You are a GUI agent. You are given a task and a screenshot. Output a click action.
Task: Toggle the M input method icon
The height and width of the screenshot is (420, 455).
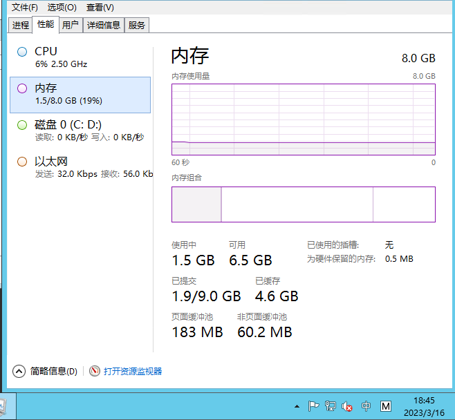[x=386, y=406]
